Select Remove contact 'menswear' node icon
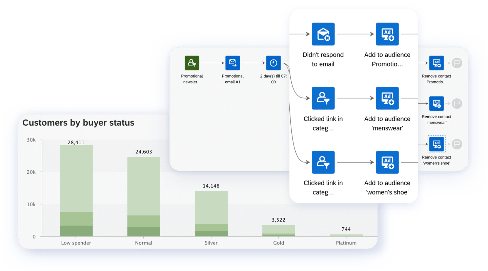The image size is (488, 271). pyautogui.click(x=436, y=104)
